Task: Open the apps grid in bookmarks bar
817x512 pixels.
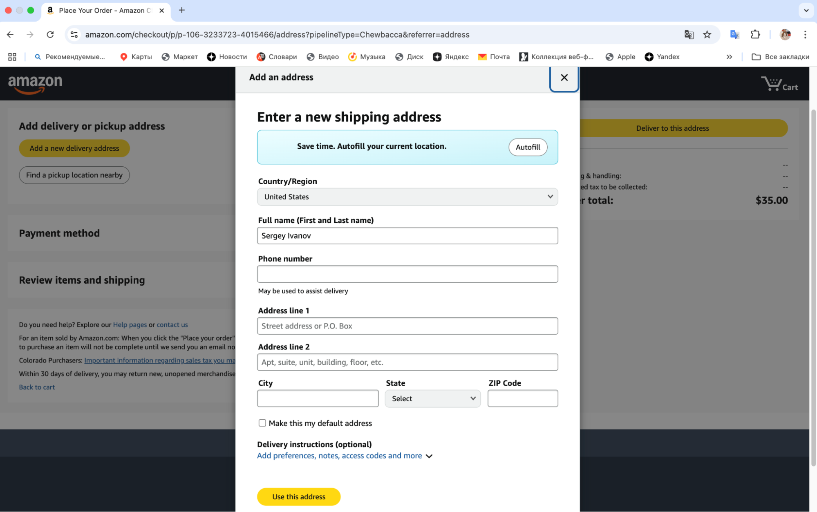Action: 12,57
